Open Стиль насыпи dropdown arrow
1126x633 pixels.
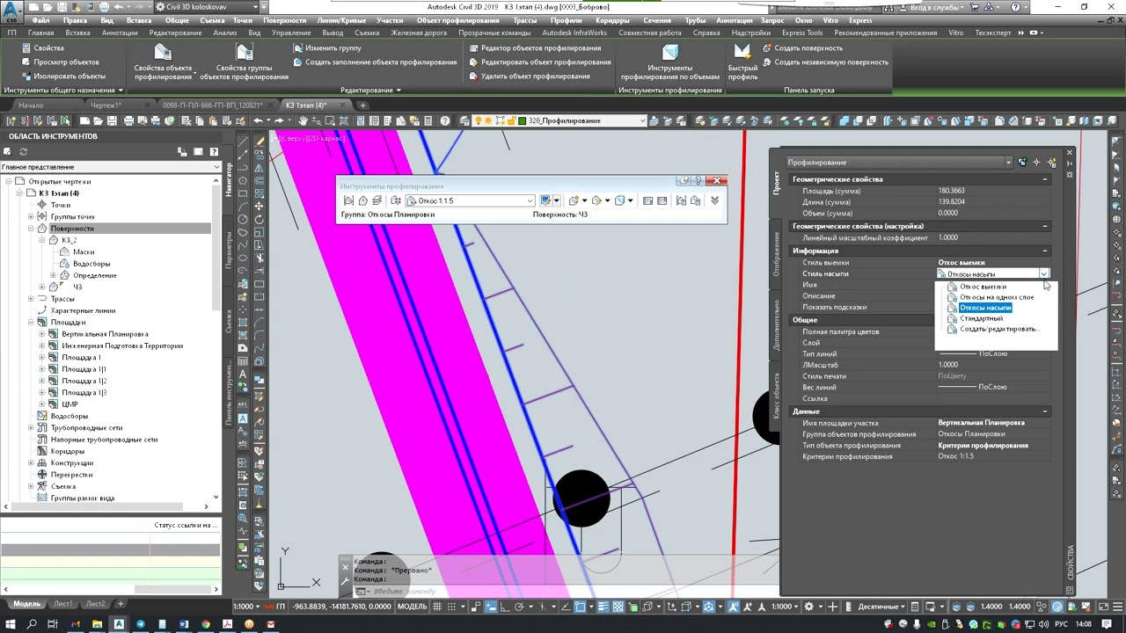[x=1043, y=274]
